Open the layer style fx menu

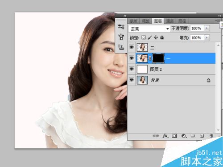coord(165,136)
